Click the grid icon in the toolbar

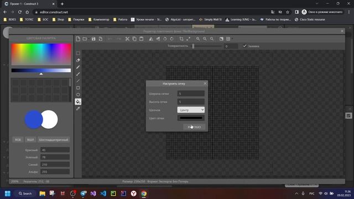click(228, 39)
